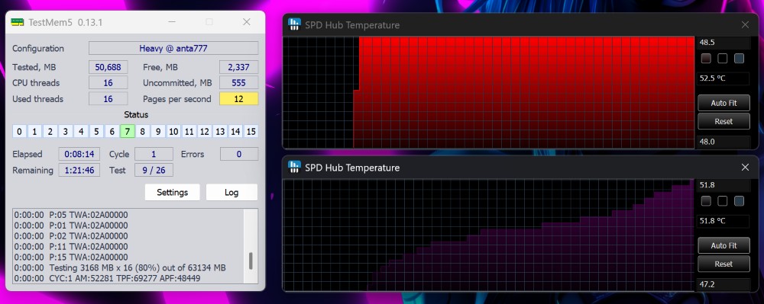764x304 pixels.
Task: Click Reset in red graph window
Action: pos(724,121)
